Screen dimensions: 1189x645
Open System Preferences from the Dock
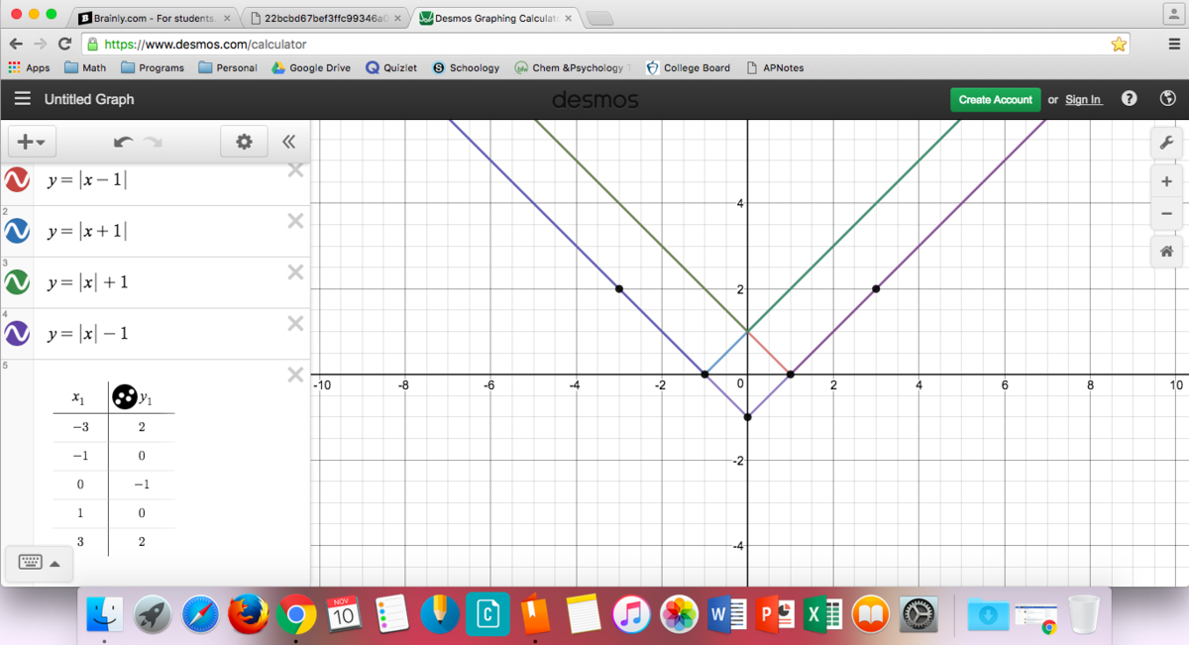click(x=919, y=614)
